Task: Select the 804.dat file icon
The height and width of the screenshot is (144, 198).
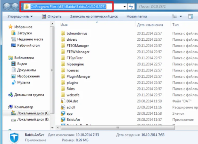Action: click(63, 101)
